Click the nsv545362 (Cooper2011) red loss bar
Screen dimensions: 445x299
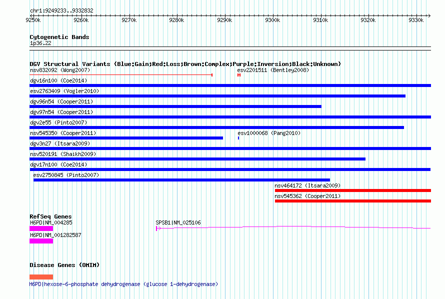[353, 201]
